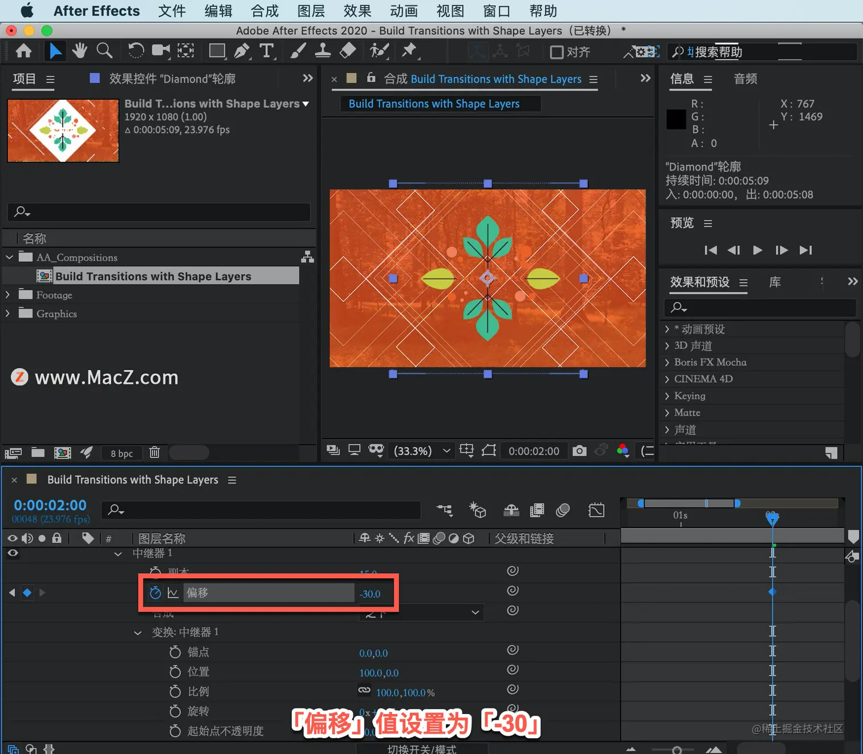Select the Clone Stamp tool

coord(322,51)
